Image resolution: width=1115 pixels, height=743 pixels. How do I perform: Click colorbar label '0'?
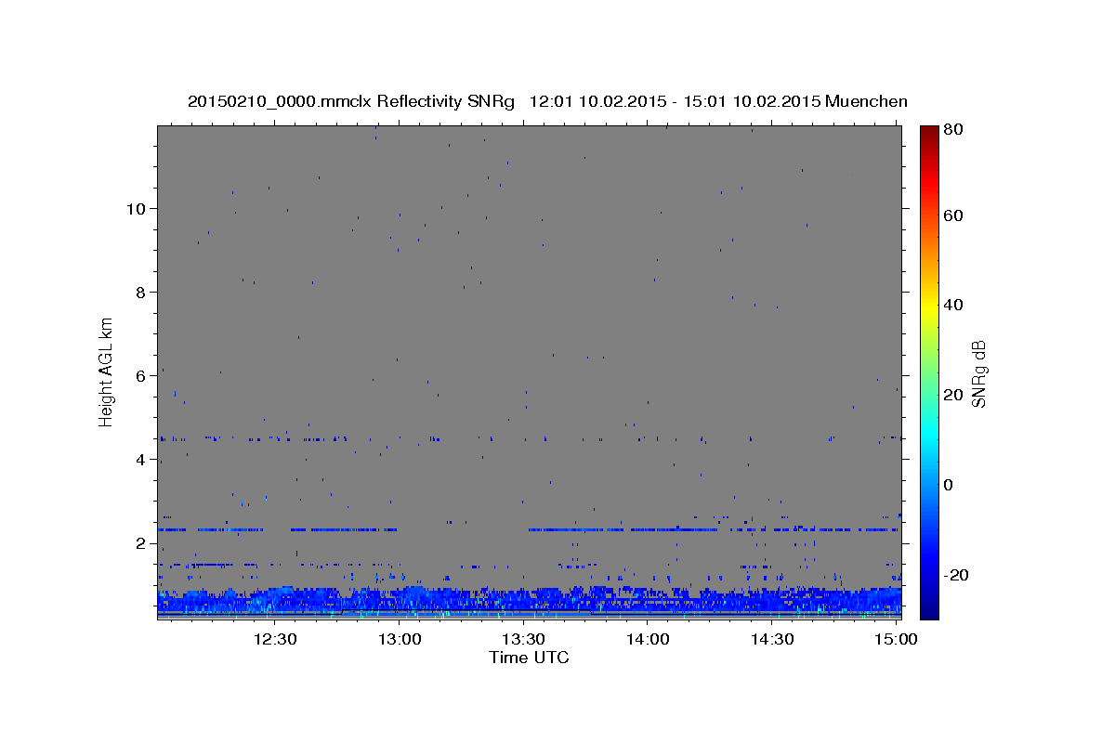coord(950,485)
